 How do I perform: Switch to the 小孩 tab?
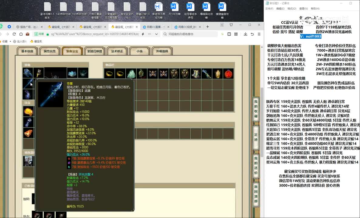140,51
